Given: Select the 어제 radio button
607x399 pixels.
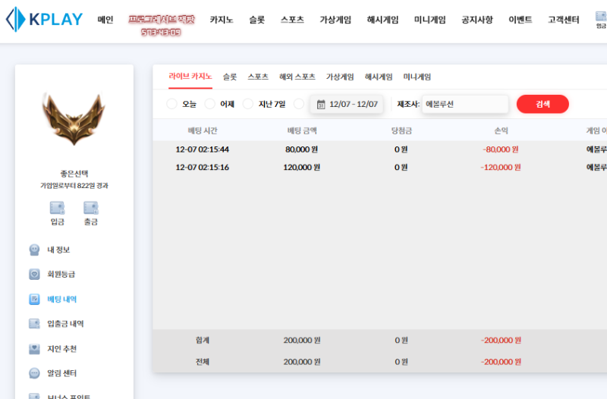Looking at the screenshot, I should click(x=210, y=104).
